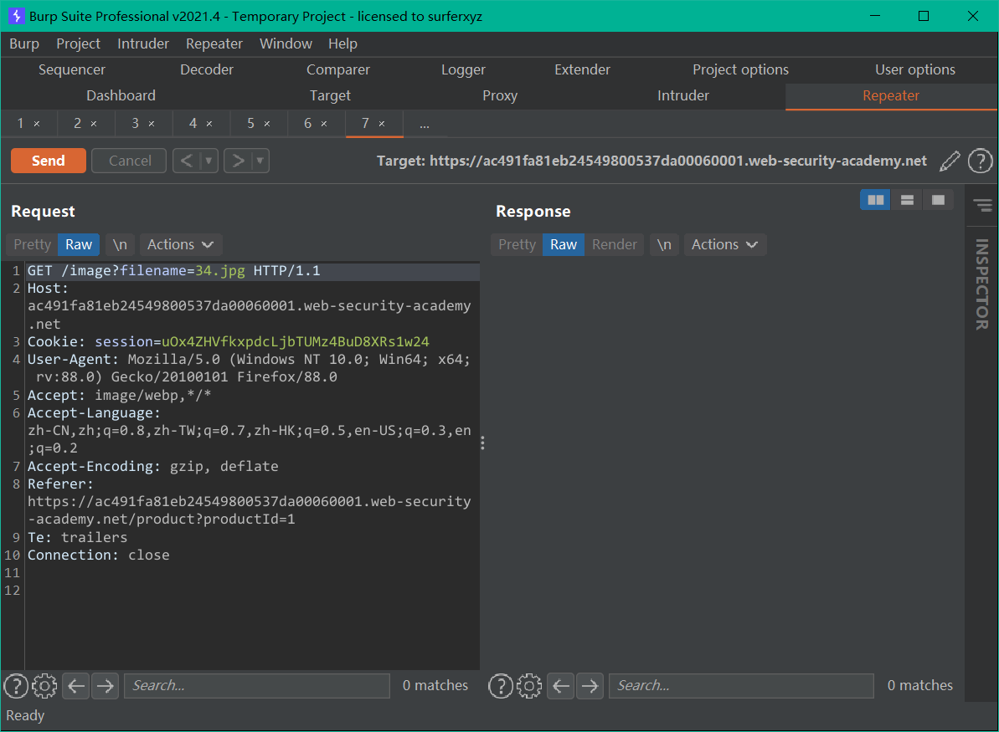Image resolution: width=999 pixels, height=732 pixels.
Task: Close Repeater tab 2
Action: pyautogui.click(x=94, y=124)
